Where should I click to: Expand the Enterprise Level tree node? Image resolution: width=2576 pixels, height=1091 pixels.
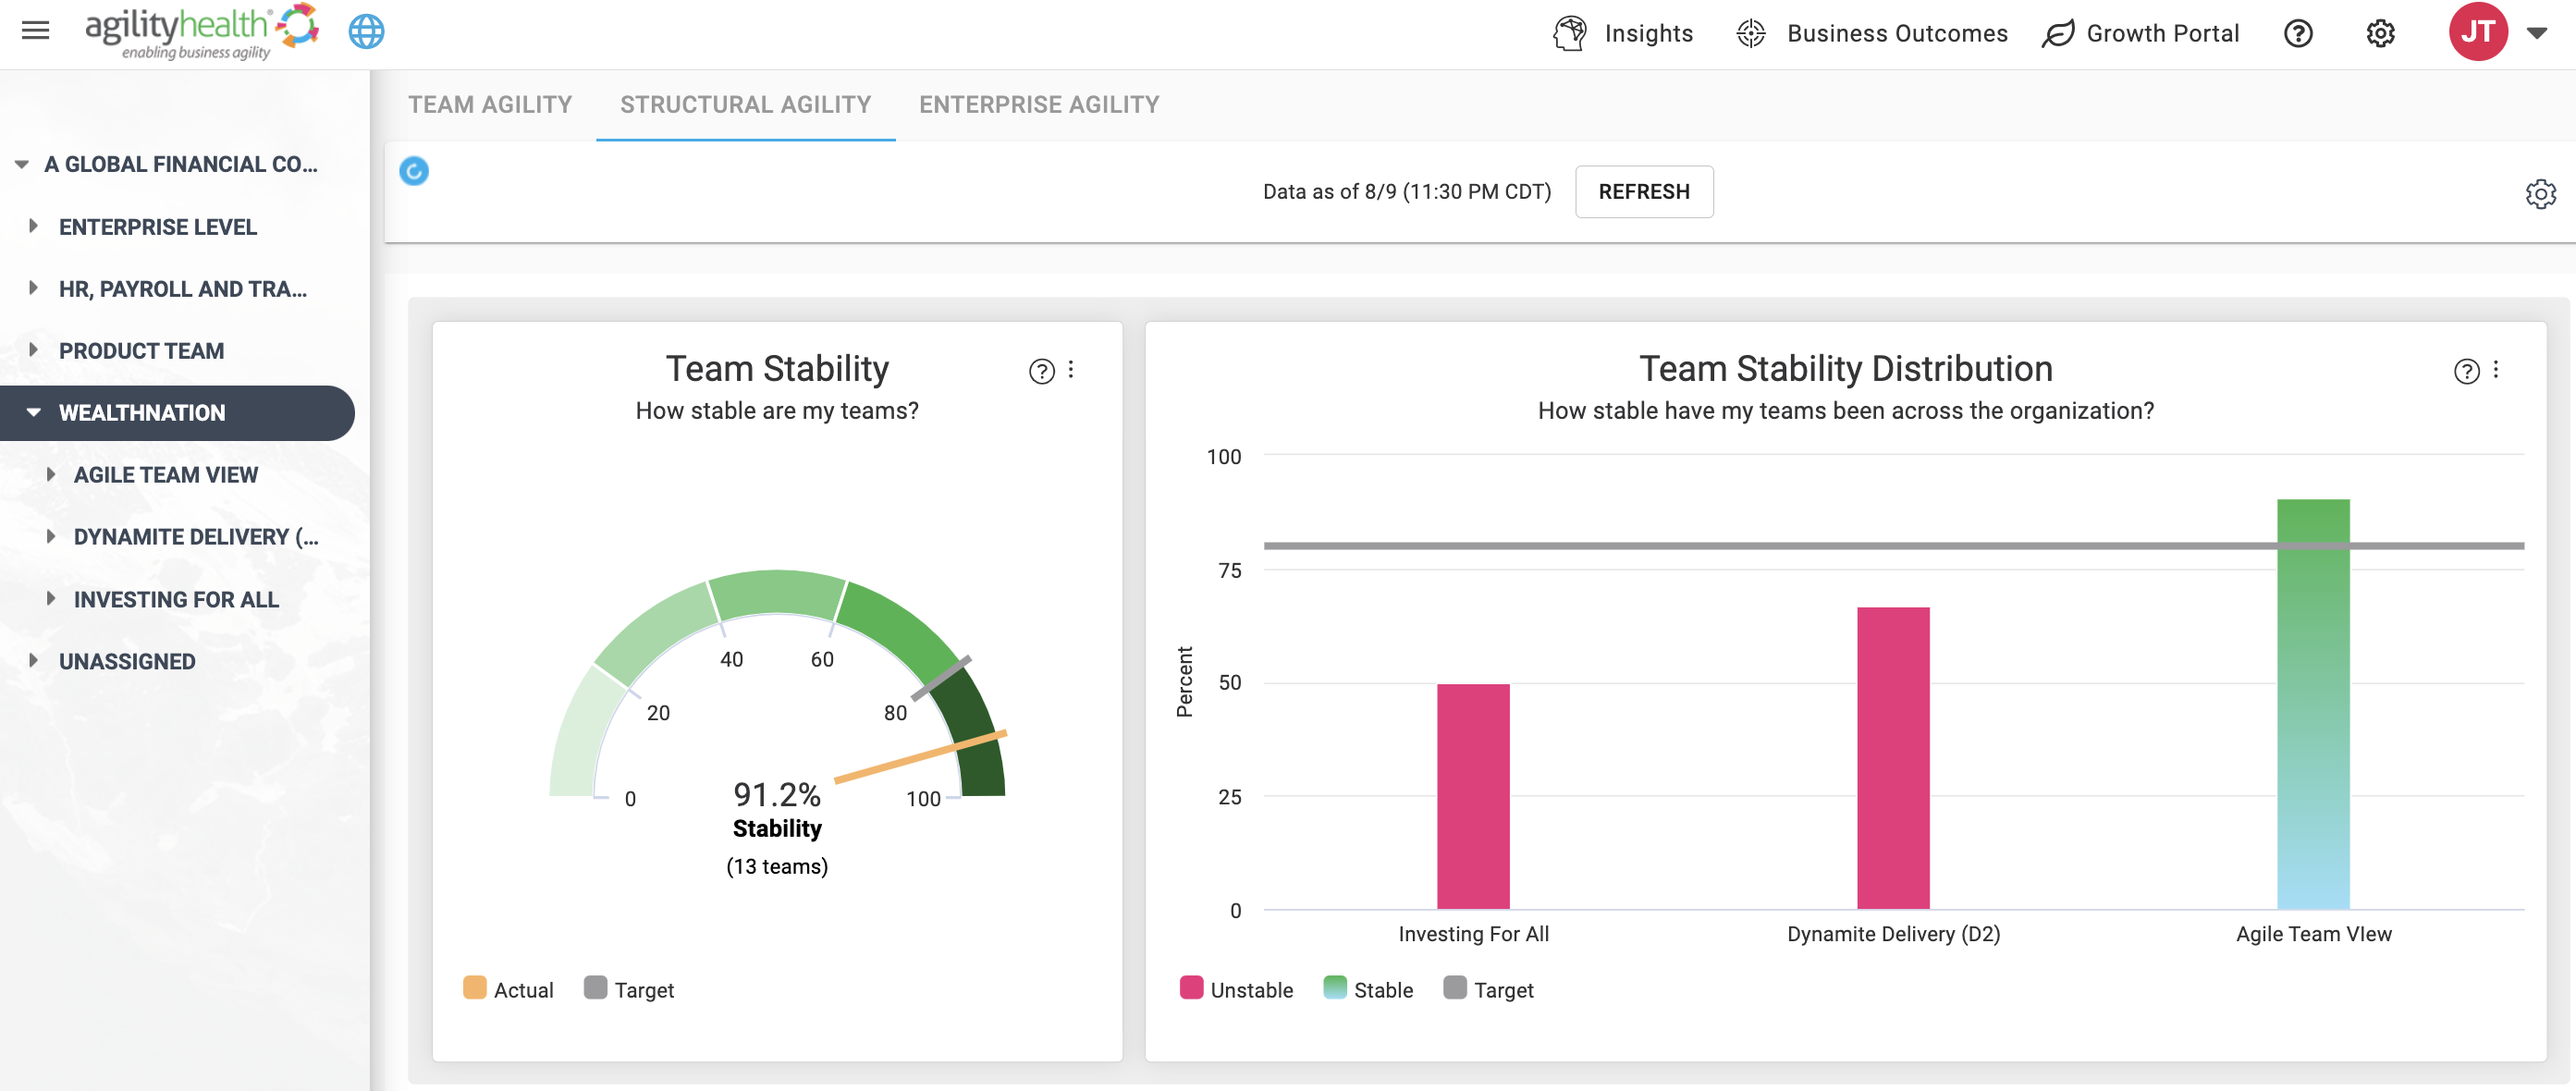click(x=33, y=226)
